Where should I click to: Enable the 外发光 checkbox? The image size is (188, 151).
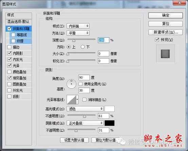(10, 90)
